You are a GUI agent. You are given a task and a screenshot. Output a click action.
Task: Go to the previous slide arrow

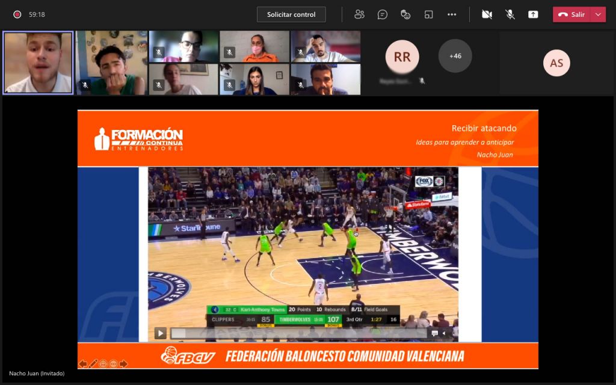[83, 364]
